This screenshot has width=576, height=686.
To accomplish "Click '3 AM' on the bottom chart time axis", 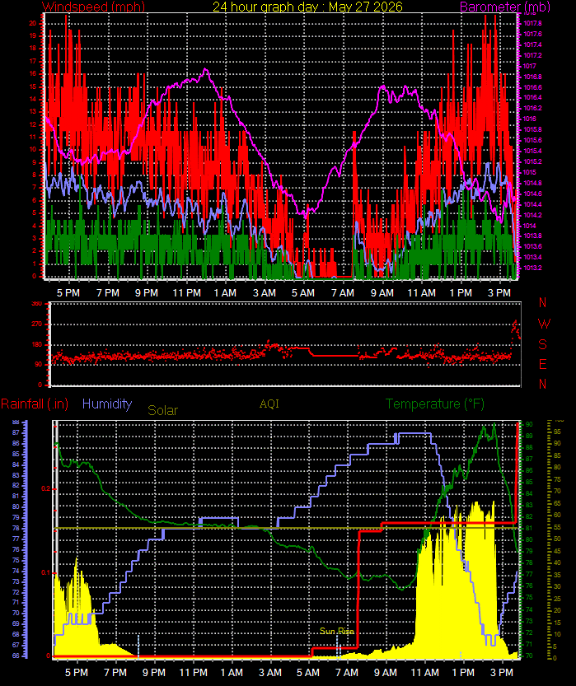I will tap(270, 673).
